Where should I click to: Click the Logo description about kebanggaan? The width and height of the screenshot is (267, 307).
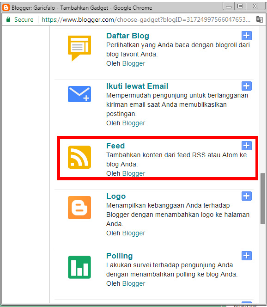coord(178,215)
